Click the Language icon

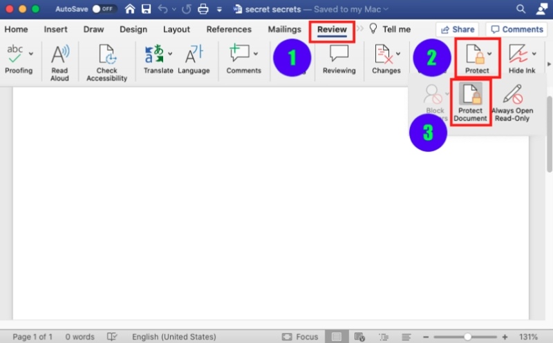(x=194, y=54)
